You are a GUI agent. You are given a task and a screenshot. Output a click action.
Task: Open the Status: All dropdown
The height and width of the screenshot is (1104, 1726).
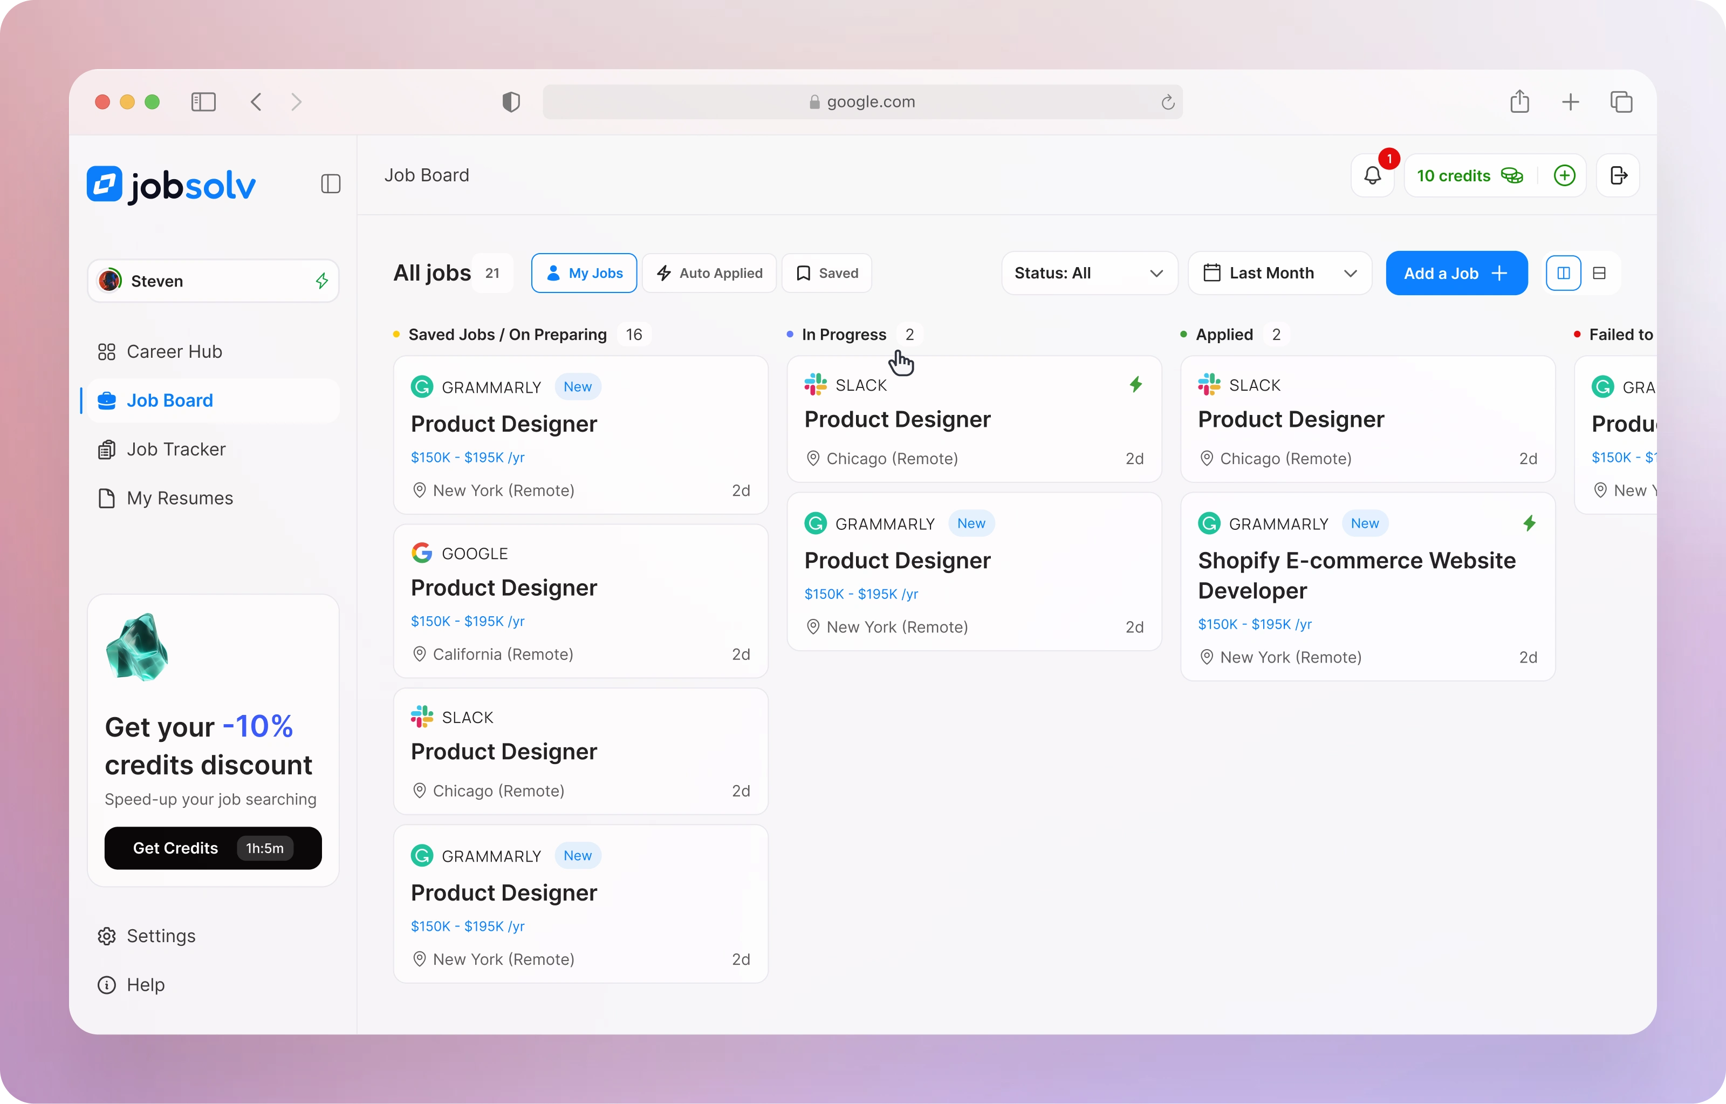(1089, 273)
